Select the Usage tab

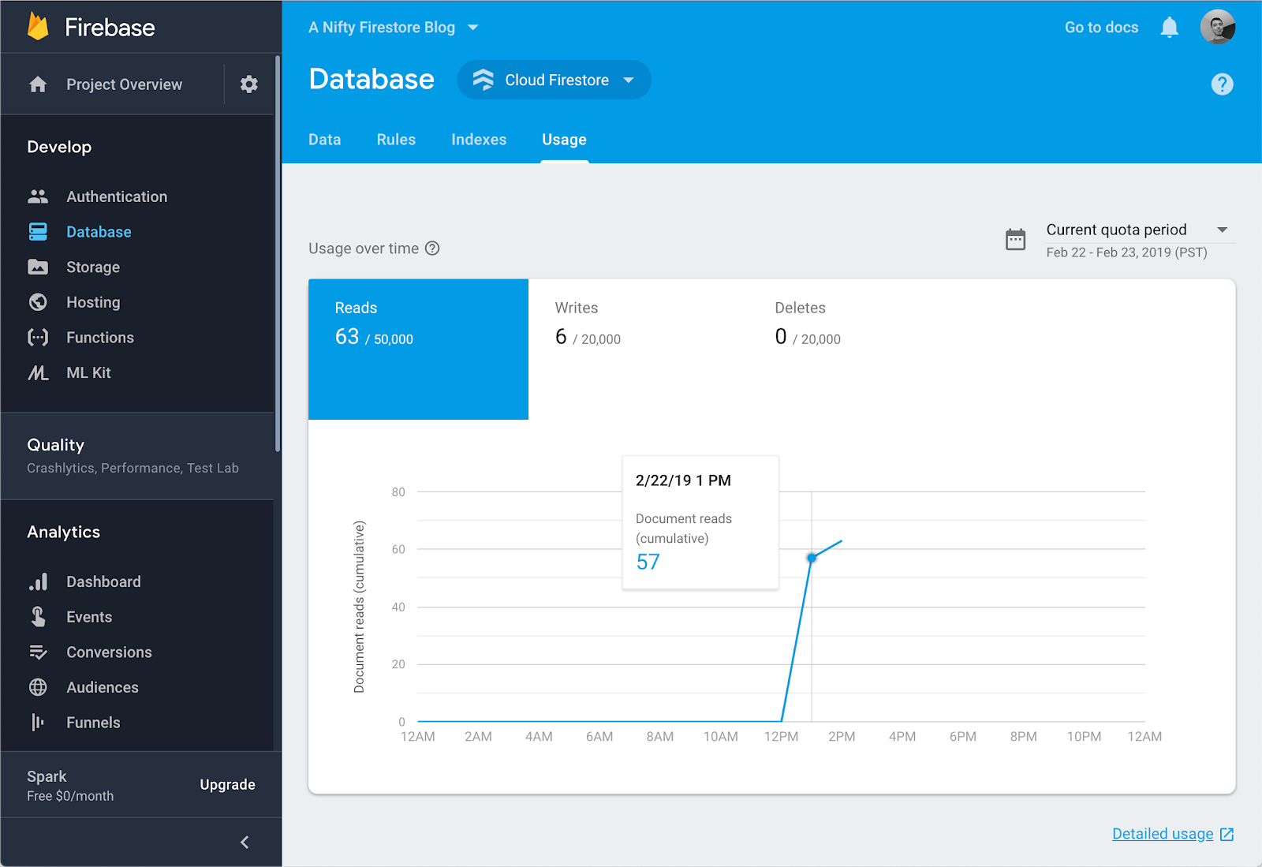(x=564, y=140)
